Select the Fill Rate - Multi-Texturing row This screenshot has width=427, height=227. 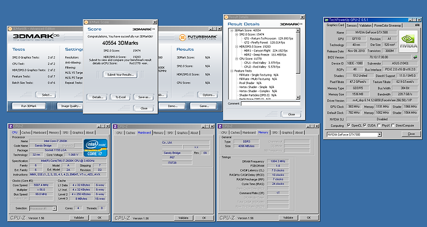[258, 79]
